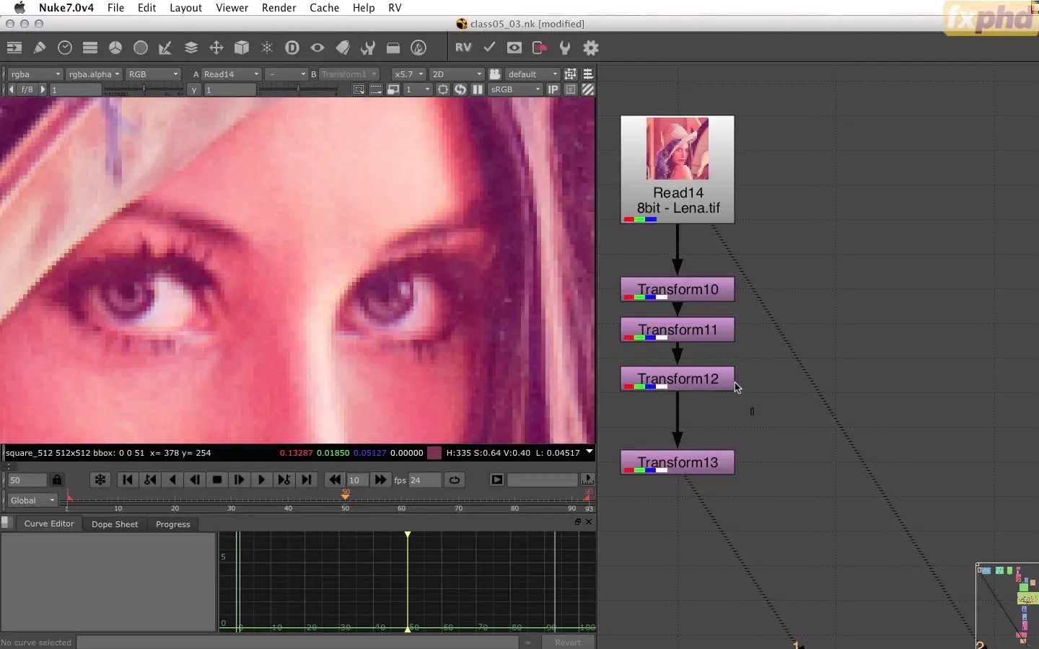This screenshot has width=1039, height=649.
Task: Toggle the proxy mode icon
Action: coord(393,89)
